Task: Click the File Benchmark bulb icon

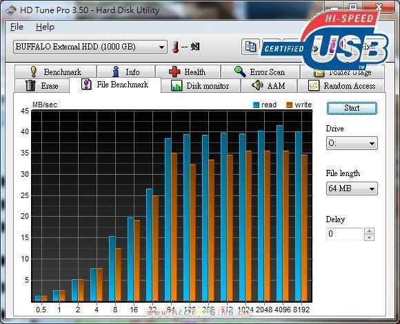Action: (x=86, y=84)
